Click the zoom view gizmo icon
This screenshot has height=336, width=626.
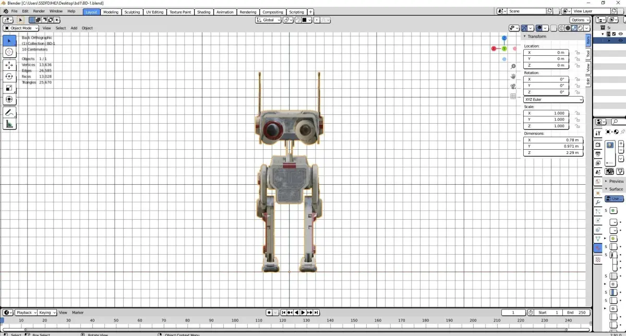point(513,66)
